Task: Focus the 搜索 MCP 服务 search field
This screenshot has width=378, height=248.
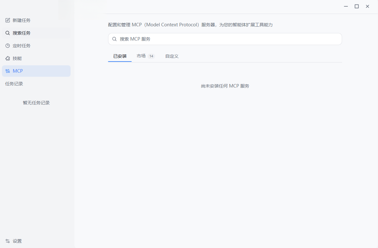Action: (x=225, y=39)
